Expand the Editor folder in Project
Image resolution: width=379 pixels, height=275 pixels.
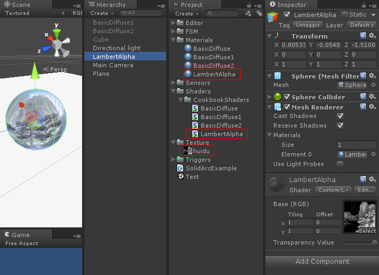[x=173, y=23]
